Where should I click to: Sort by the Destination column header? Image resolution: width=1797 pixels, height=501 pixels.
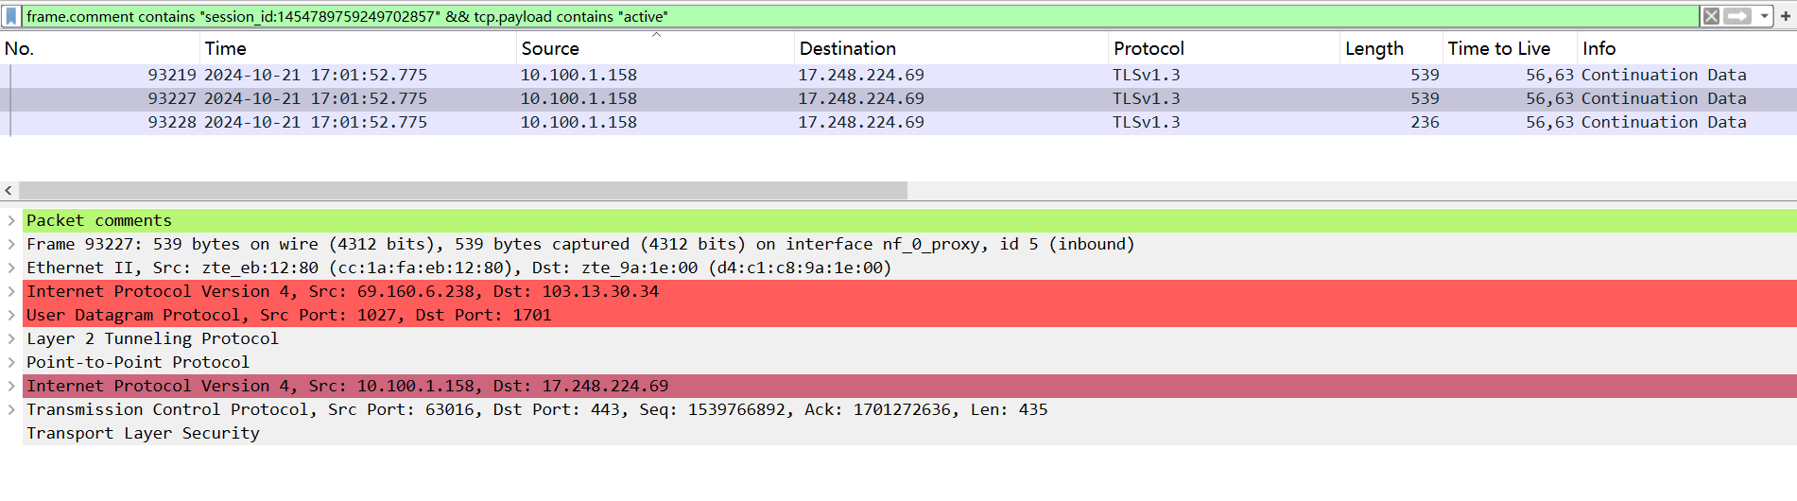pos(847,48)
